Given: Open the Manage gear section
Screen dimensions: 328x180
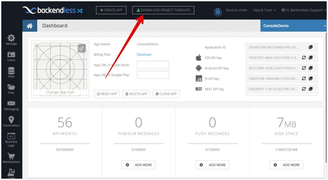Looking at the screenshot, I should [x=11, y=40].
